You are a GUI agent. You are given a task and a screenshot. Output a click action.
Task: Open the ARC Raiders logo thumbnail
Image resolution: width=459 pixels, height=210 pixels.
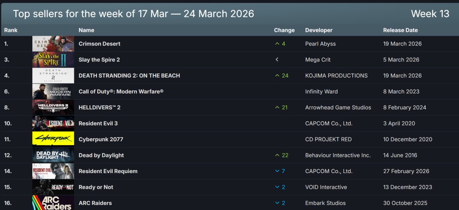(53, 203)
